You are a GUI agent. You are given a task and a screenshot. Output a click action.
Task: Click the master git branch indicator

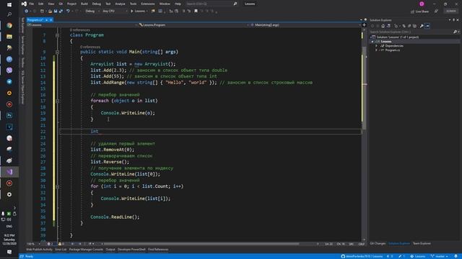[440, 256]
